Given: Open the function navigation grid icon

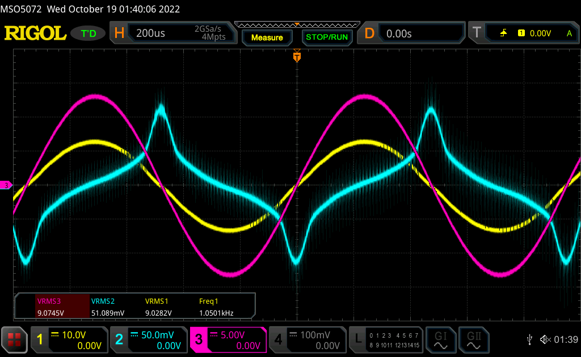Looking at the screenshot, I should (x=15, y=339).
